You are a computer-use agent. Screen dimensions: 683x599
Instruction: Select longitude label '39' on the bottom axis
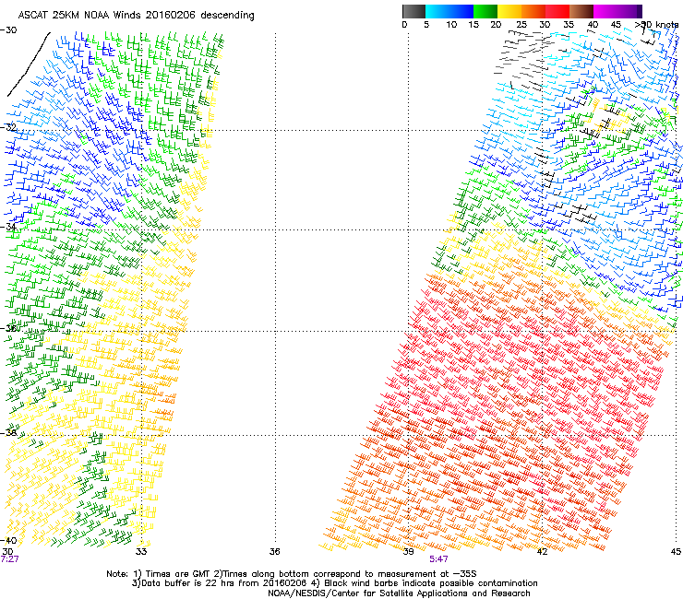(408, 552)
